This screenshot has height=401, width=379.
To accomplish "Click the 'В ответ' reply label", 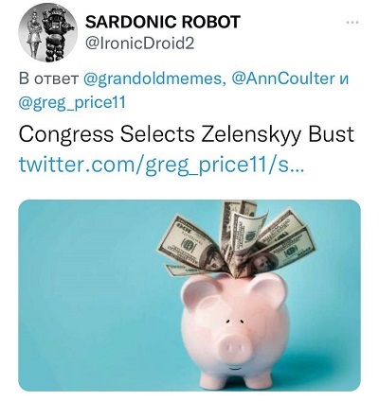I will [x=48, y=78].
